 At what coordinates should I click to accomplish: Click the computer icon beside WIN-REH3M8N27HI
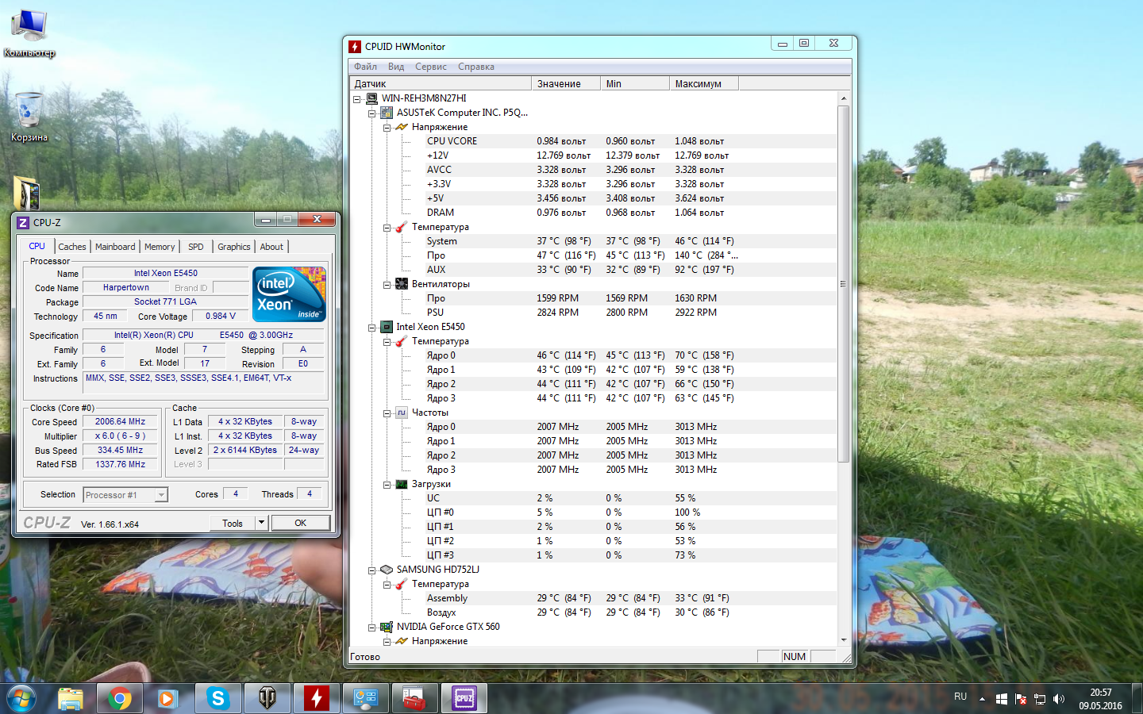(x=371, y=98)
